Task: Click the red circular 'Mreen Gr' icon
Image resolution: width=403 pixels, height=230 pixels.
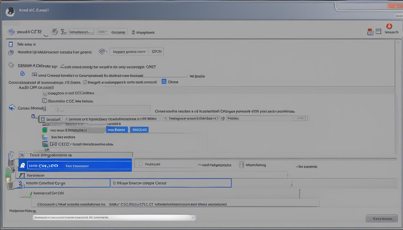Action: pos(389,26)
